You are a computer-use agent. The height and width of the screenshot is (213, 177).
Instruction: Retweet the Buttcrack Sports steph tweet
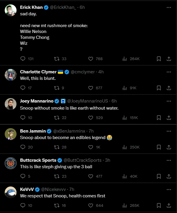(57, 176)
